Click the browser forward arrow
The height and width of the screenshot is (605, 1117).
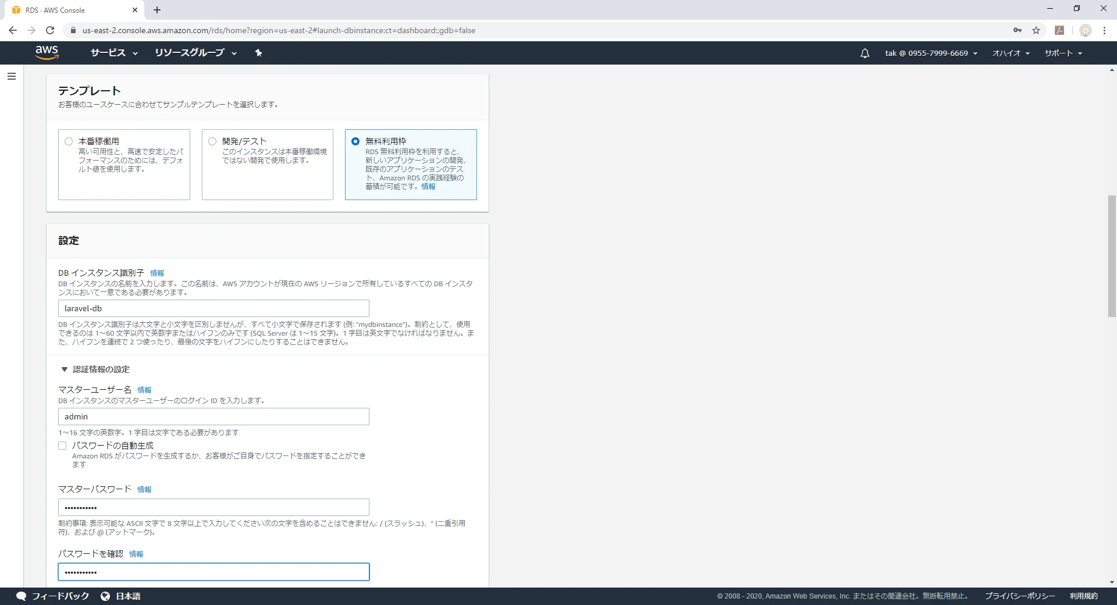pyautogui.click(x=31, y=30)
